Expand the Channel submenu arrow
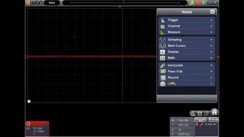244x137 pixels. tap(211, 26)
